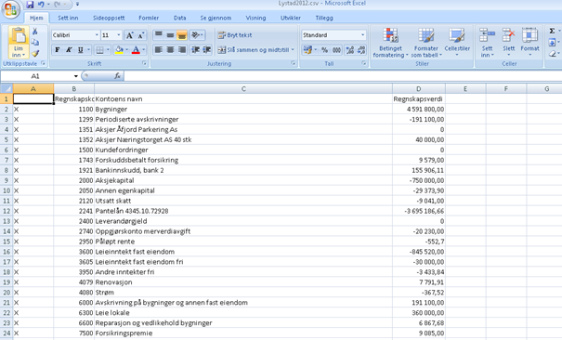Align text left
562x340 pixels.
(x=159, y=50)
